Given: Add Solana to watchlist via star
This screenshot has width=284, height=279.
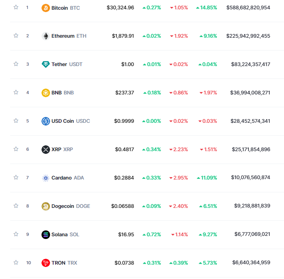Looking at the screenshot, I should (16, 234).
